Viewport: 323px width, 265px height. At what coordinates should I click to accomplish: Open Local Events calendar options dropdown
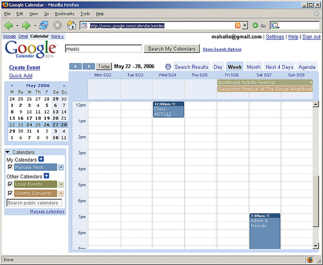(x=61, y=184)
